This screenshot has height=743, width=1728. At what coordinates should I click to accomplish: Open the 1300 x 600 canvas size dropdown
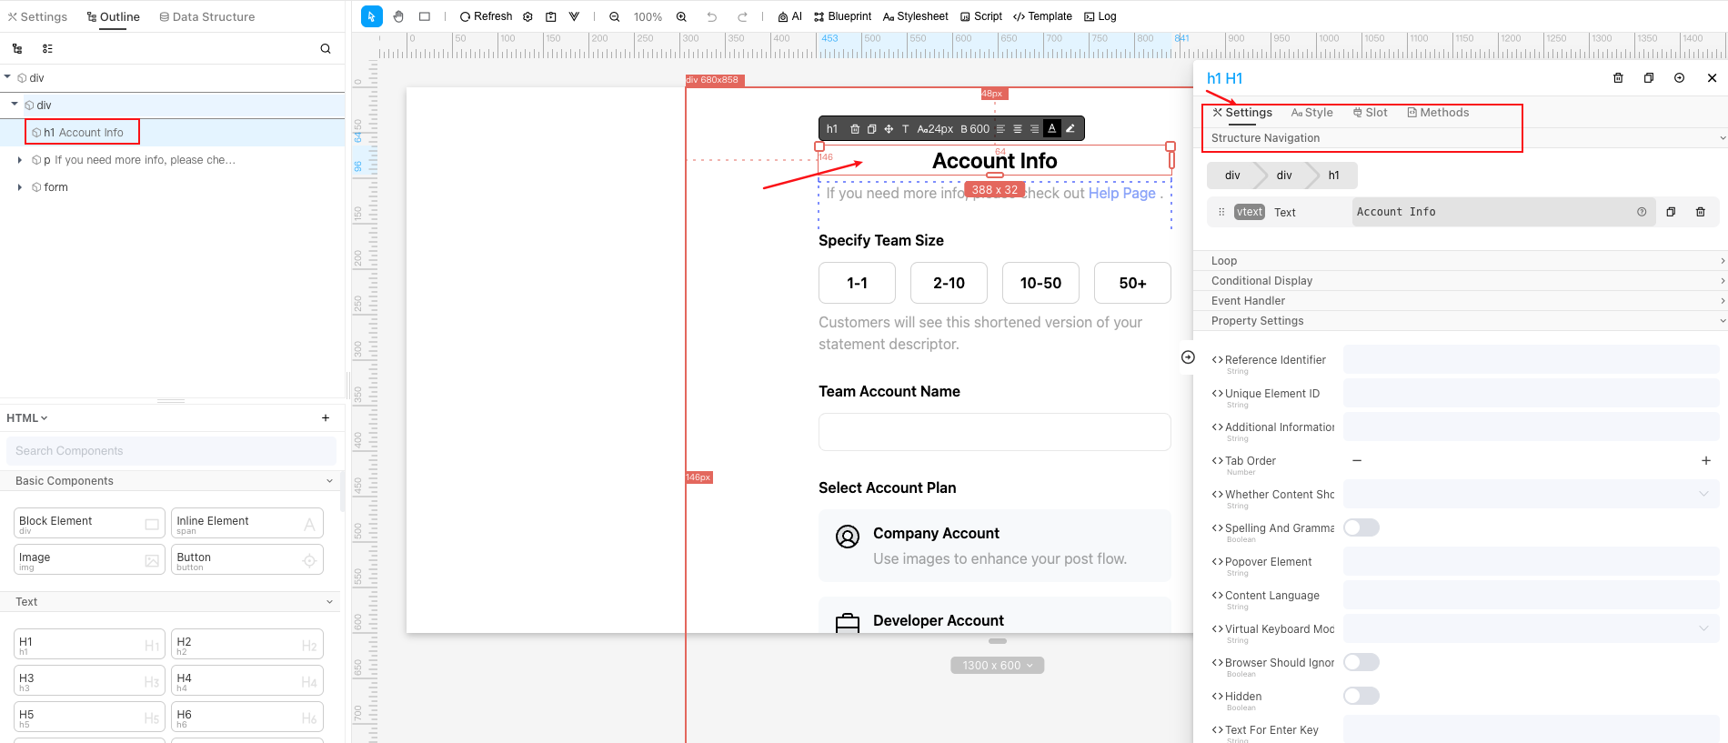(997, 666)
